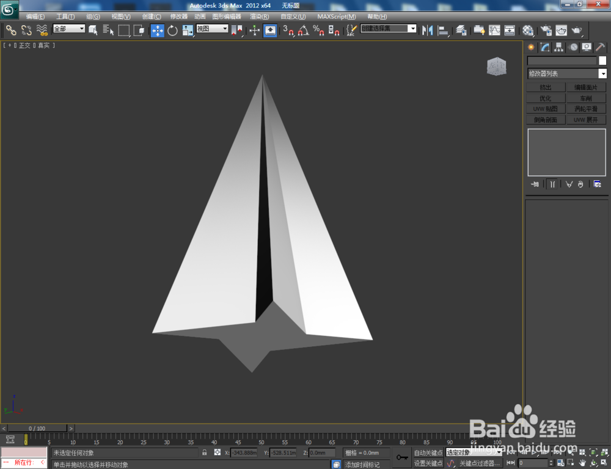Viewport: 611px width, 469px height.
Task: Open the 视图(V) menu
Action: coord(121,16)
